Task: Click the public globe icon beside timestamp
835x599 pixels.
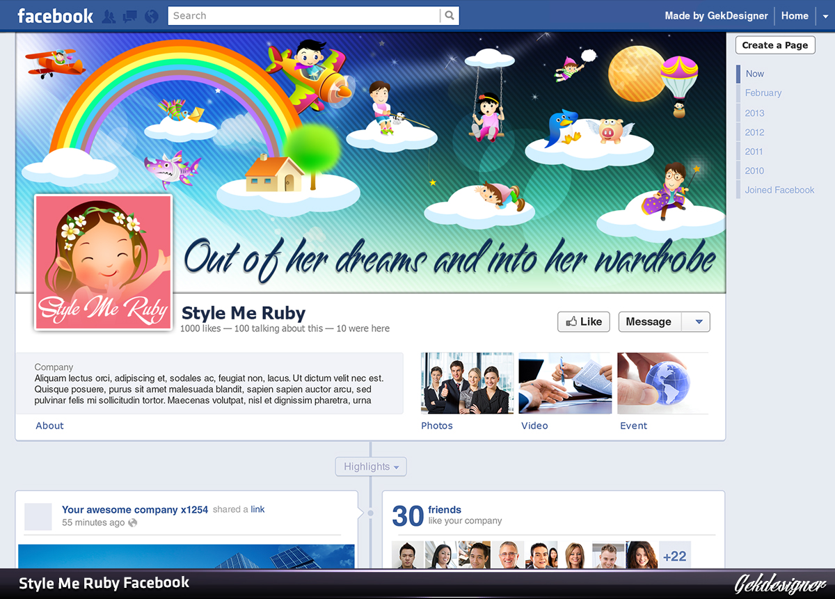Action: pyautogui.click(x=133, y=522)
